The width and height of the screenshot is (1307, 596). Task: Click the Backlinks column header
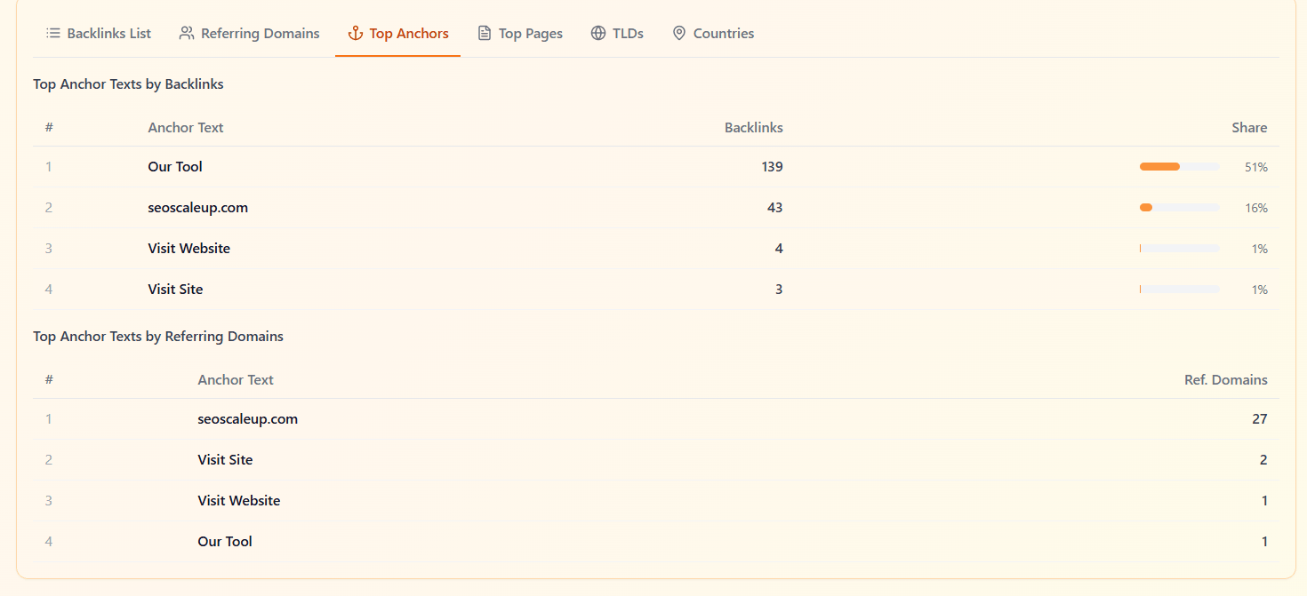click(x=753, y=127)
